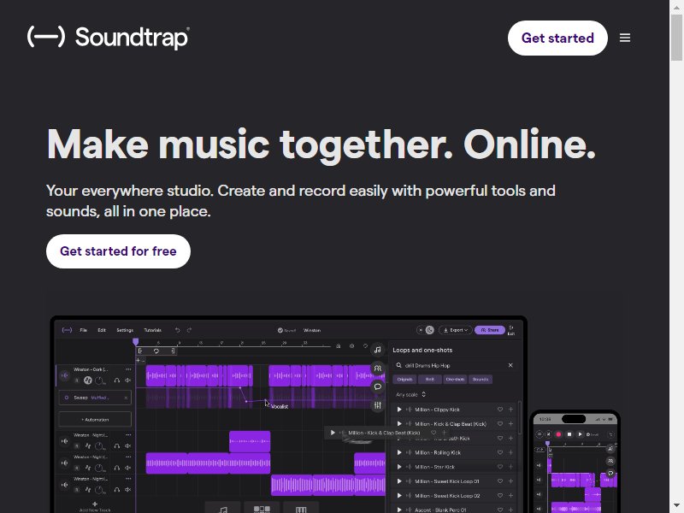Play the Million - Rolling Kick loop
The image size is (684, 513).
[399, 453]
